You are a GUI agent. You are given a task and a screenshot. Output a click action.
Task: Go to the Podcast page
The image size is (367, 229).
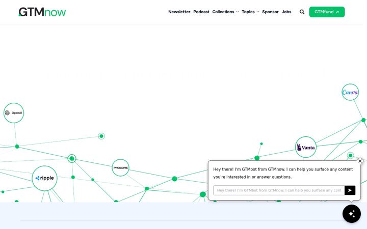point(201,12)
